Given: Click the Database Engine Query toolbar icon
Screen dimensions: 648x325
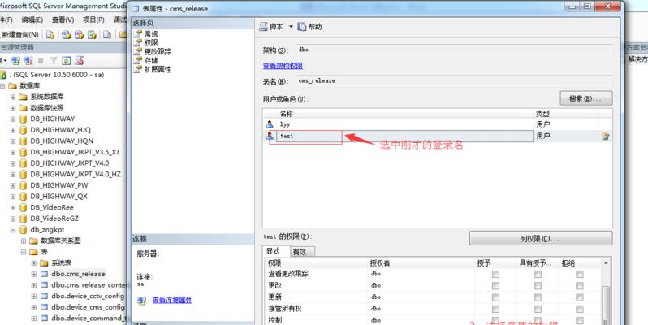Looking at the screenshot, I should pyautogui.click(x=50, y=35).
